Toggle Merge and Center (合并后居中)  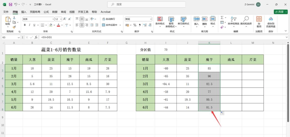[x=110, y=25]
